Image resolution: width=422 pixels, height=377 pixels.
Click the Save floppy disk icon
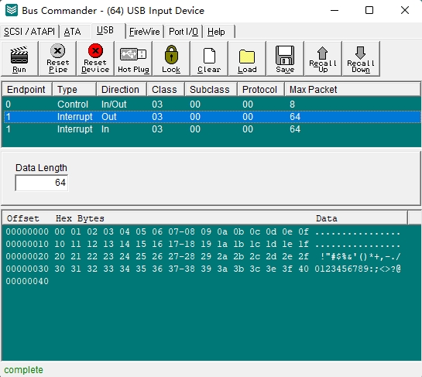(285, 55)
